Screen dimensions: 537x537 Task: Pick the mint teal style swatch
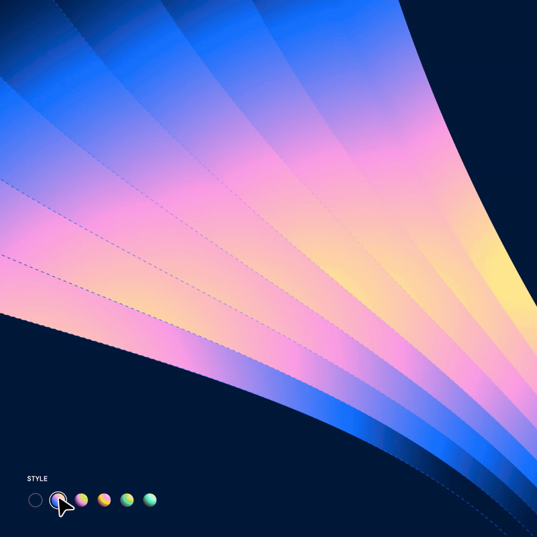click(x=150, y=500)
